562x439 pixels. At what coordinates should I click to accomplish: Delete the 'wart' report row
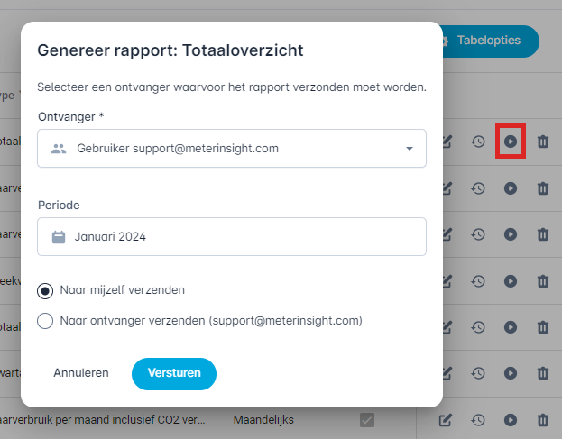pos(543,373)
